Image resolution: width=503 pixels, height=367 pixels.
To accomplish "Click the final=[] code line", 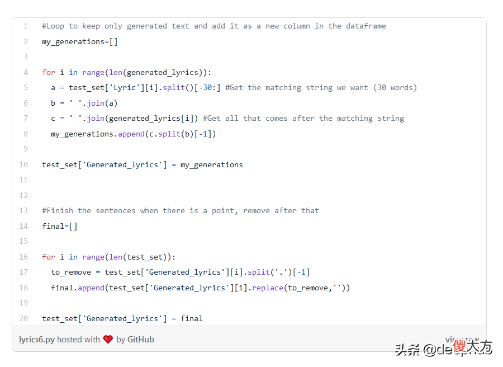I will (60, 227).
